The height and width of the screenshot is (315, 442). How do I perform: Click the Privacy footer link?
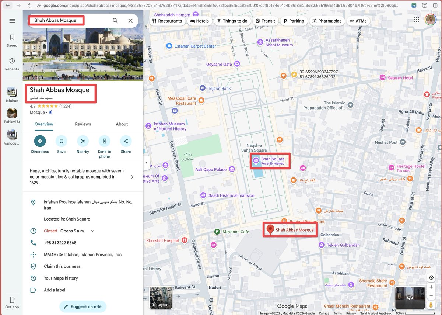click(351, 314)
